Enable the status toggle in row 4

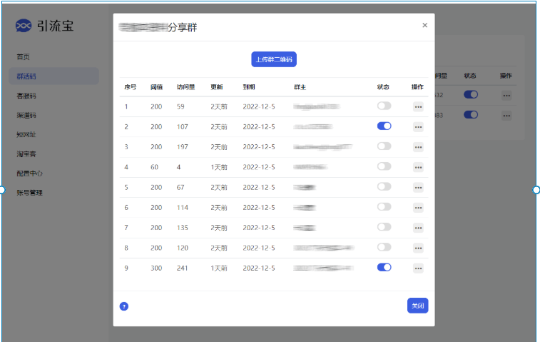tap(384, 166)
